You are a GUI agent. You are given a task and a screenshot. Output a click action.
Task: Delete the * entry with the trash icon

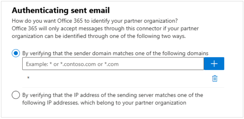pyautogui.click(x=215, y=78)
